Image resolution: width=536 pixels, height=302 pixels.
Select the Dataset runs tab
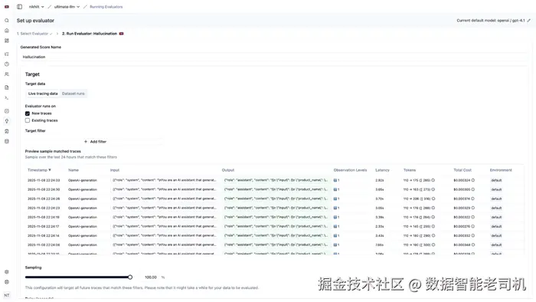(74, 94)
